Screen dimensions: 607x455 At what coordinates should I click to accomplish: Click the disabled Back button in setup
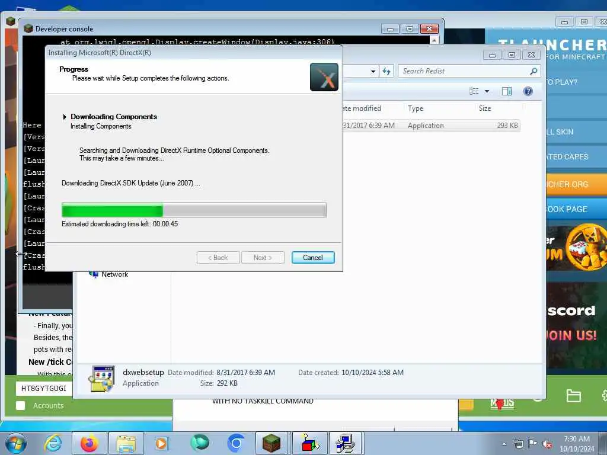(x=218, y=258)
